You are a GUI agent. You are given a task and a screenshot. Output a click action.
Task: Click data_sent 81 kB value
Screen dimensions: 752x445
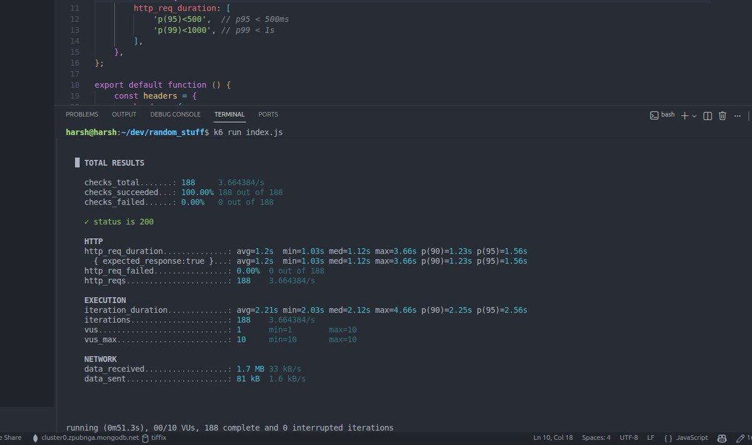click(x=249, y=379)
